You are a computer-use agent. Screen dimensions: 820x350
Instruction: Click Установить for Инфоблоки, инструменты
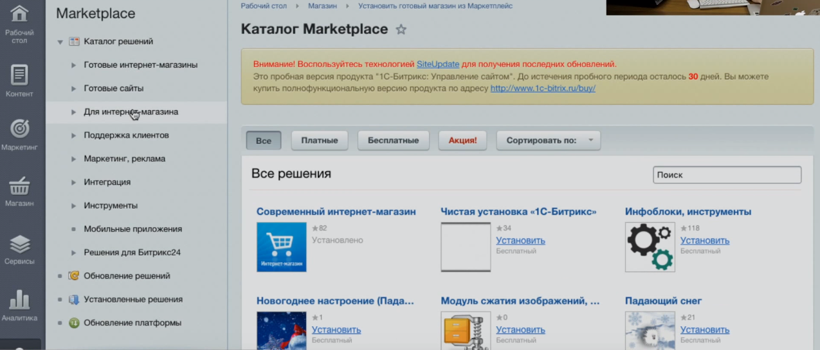705,241
